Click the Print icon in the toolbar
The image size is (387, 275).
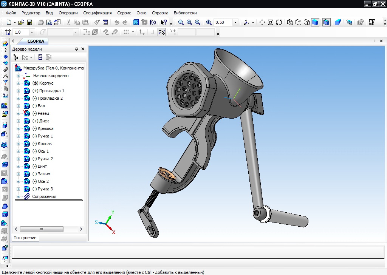41,22
